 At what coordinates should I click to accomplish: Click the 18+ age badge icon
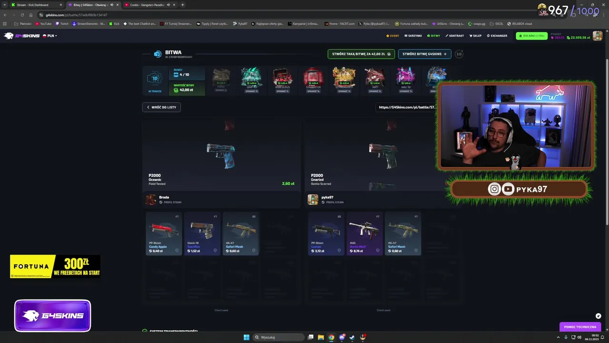point(459,54)
